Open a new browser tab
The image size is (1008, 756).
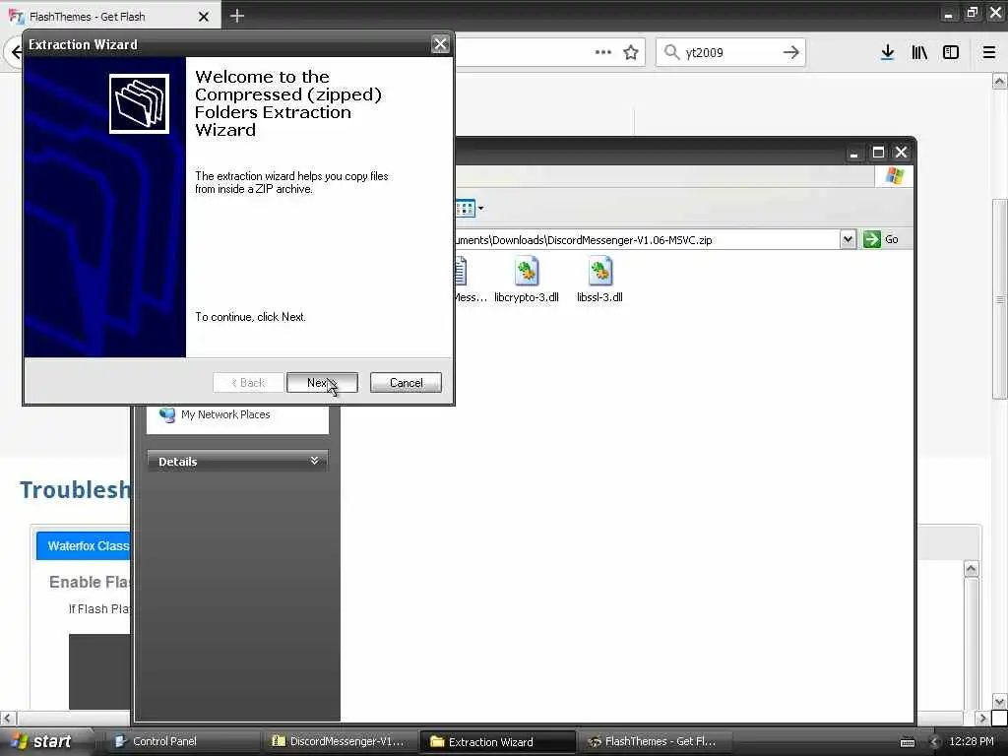click(x=237, y=16)
